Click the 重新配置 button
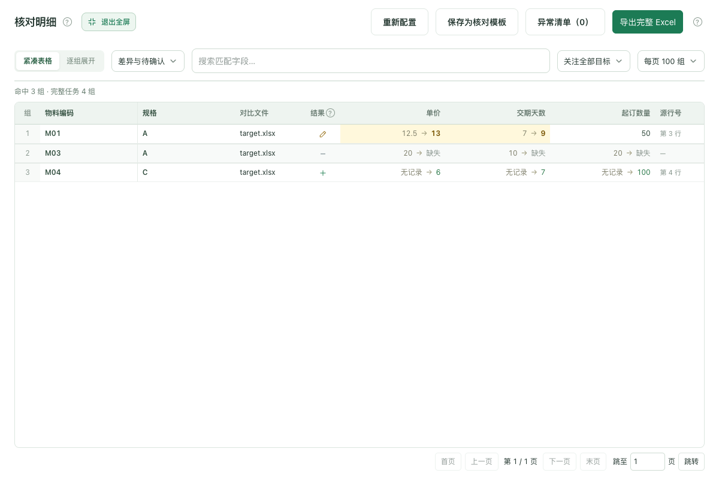The image size is (719, 479). 400,22
